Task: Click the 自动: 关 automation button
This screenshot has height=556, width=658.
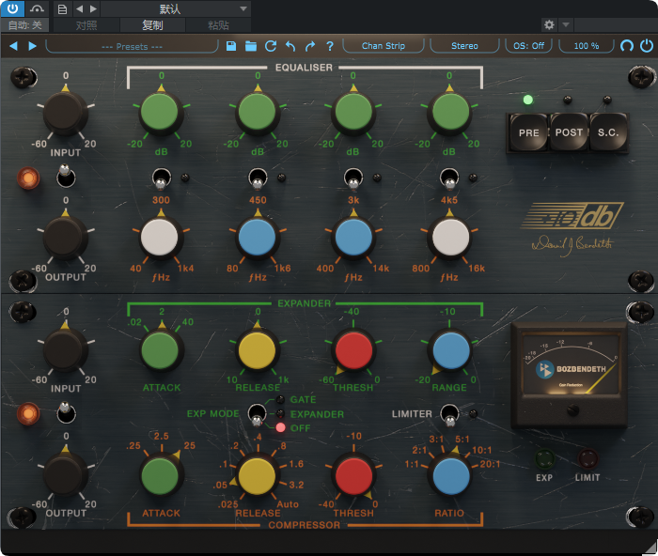Action: [x=24, y=25]
